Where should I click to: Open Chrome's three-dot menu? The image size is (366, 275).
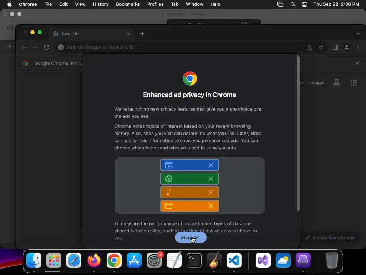click(x=358, y=48)
